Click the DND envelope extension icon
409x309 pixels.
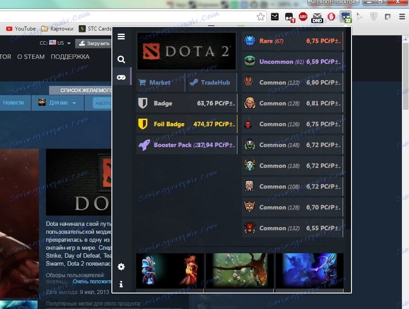click(x=317, y=17)
